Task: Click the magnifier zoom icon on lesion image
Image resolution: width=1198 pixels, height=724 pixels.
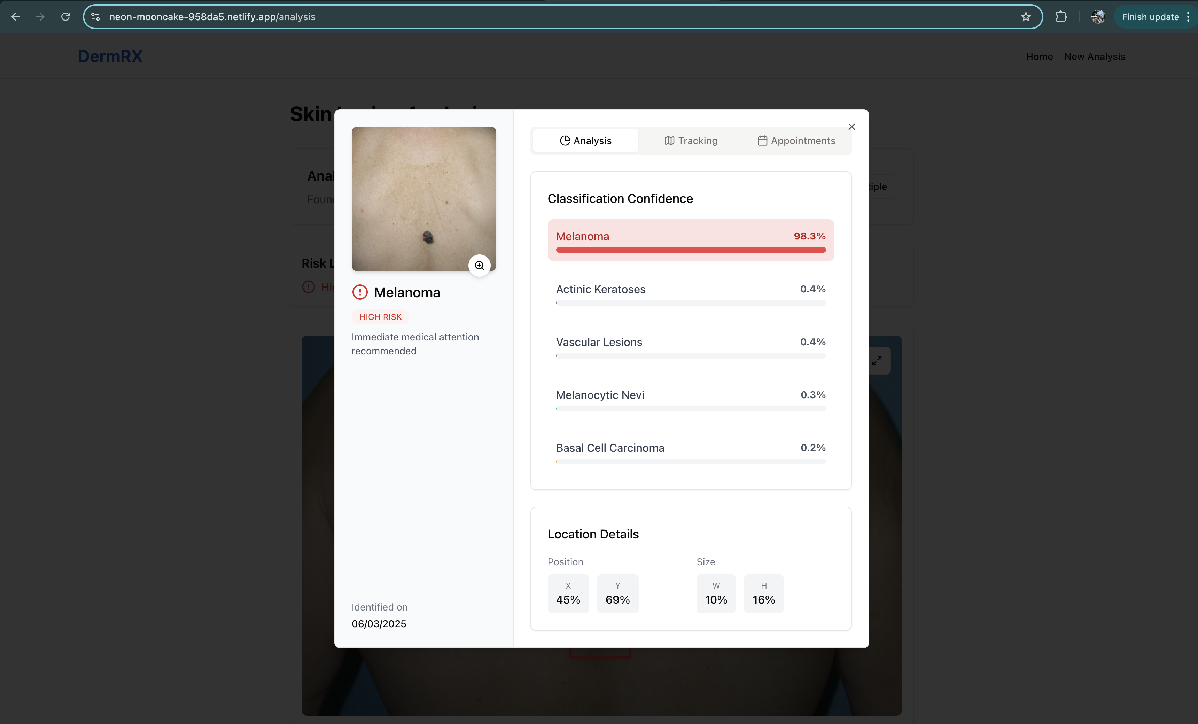Action: [x=480, y=265]
